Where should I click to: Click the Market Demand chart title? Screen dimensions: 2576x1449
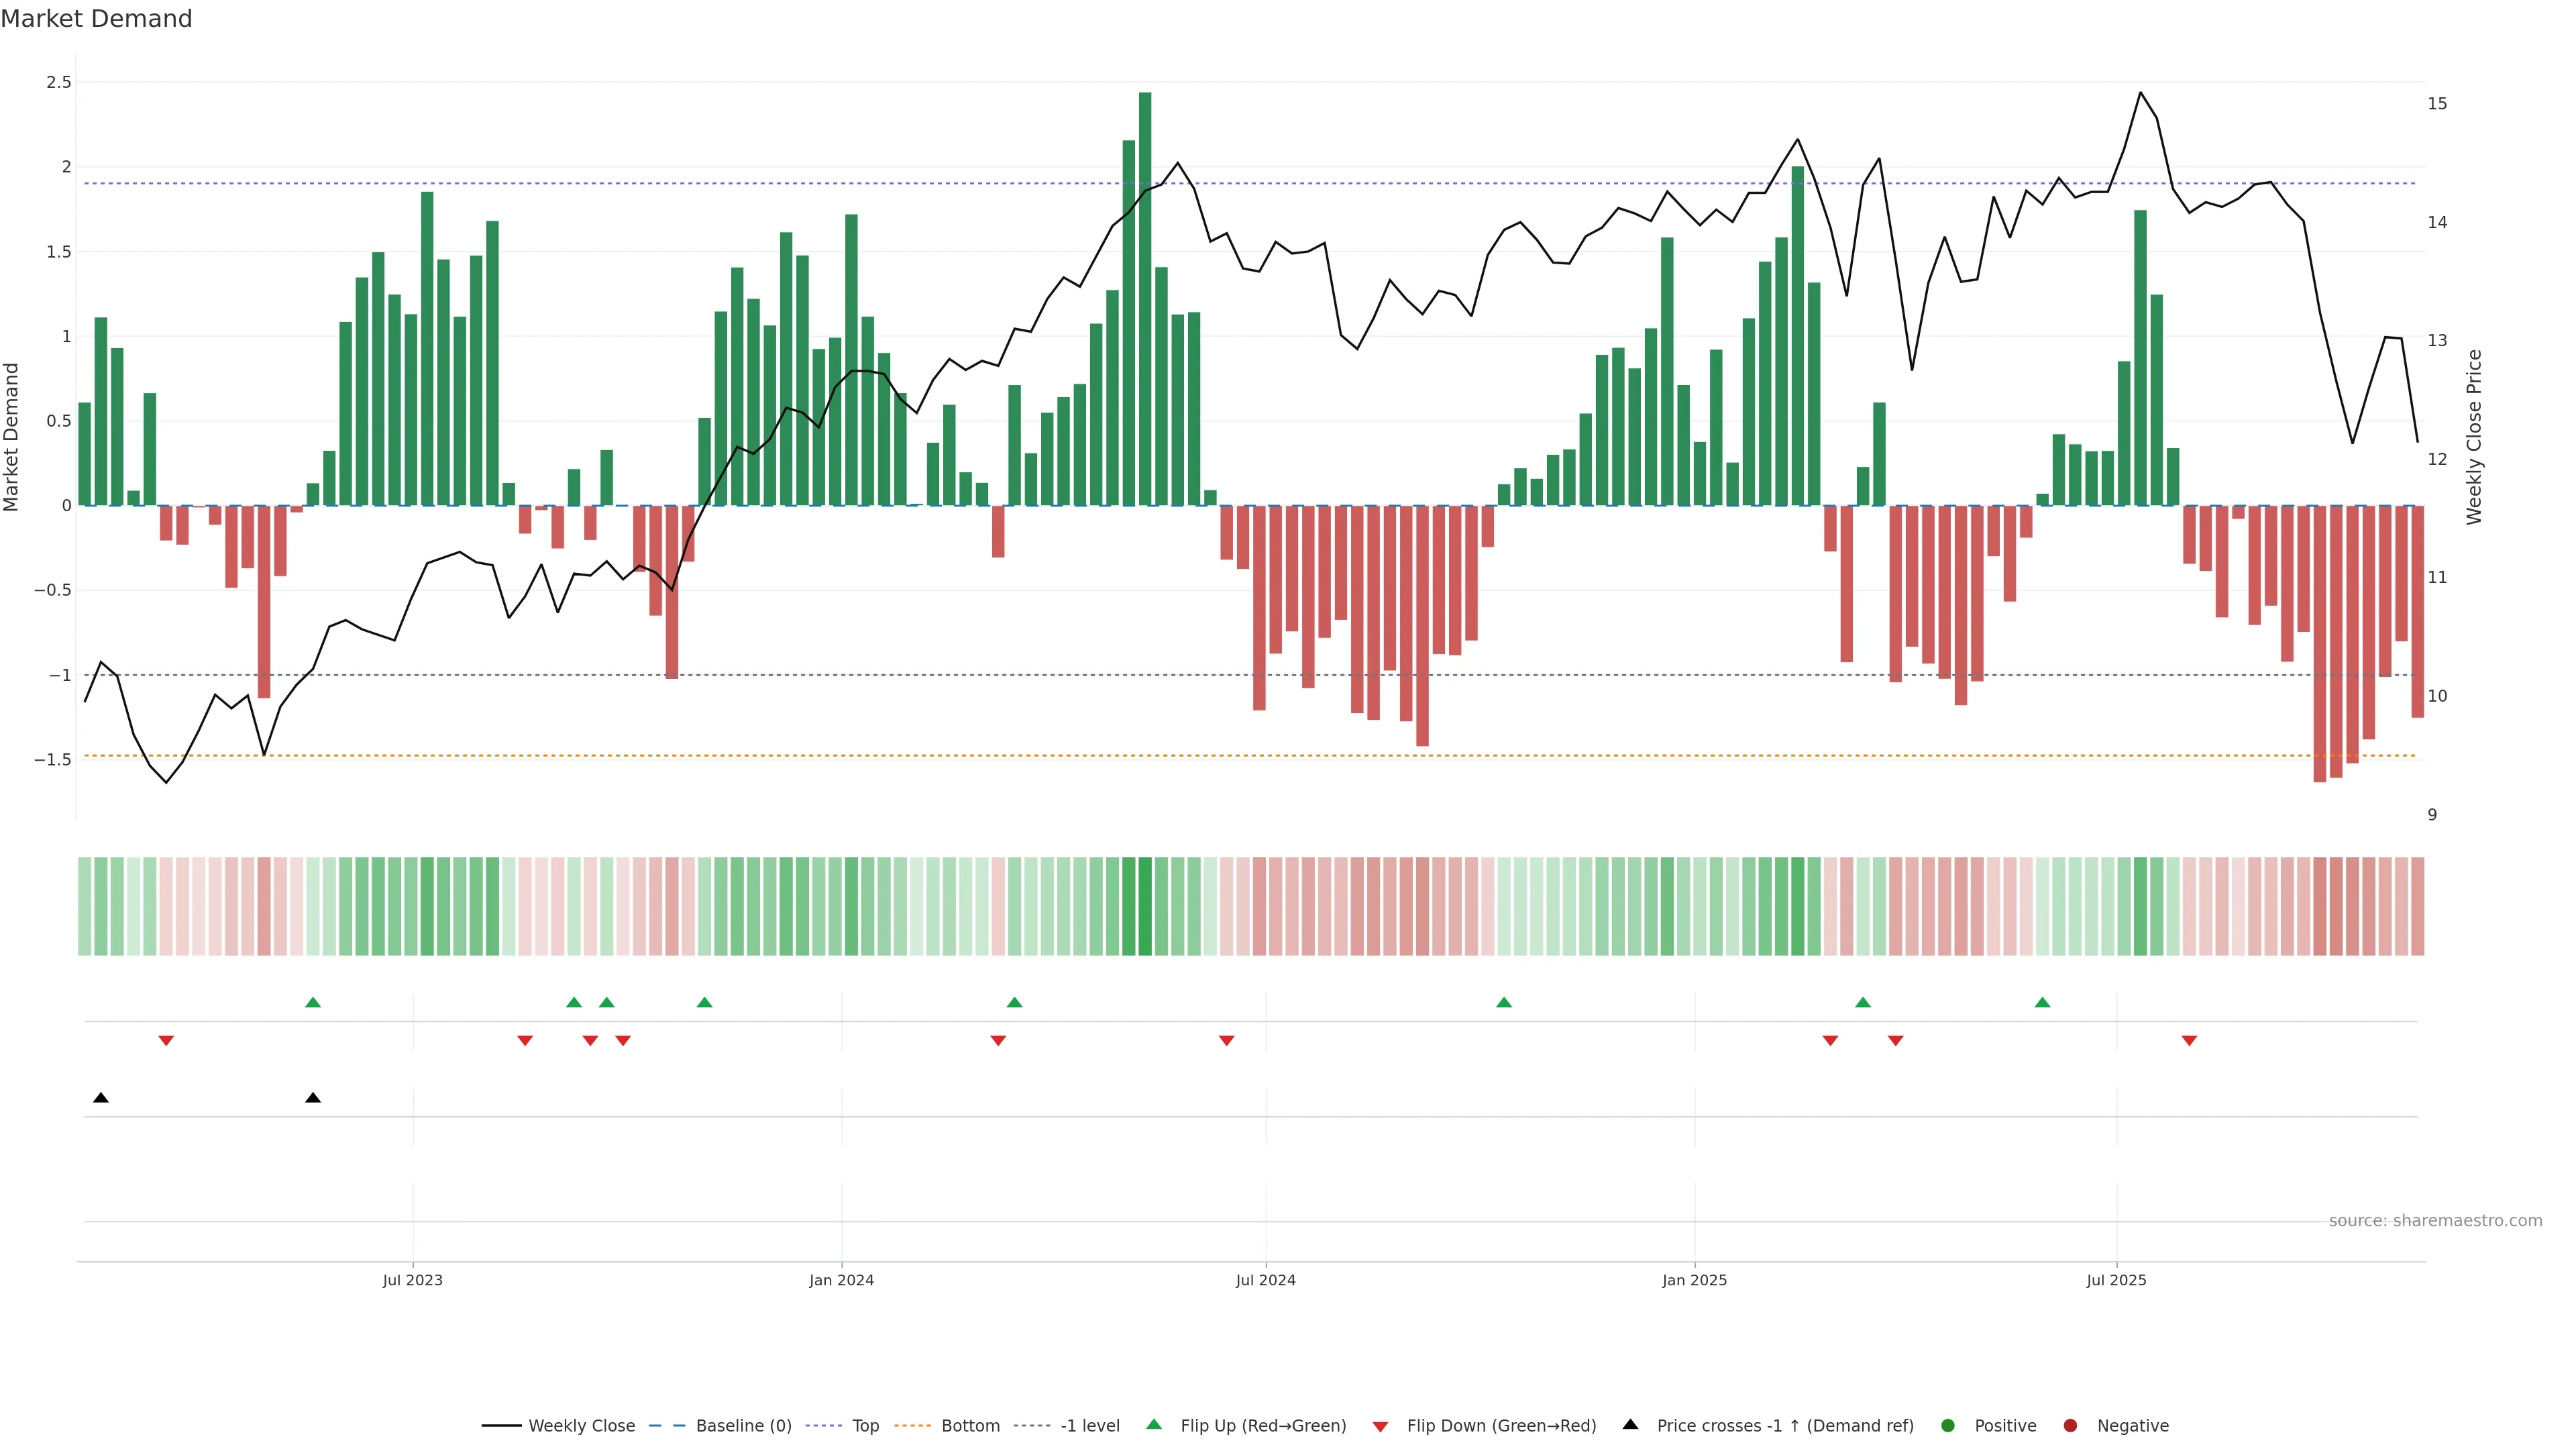click(x=96, y=19)
